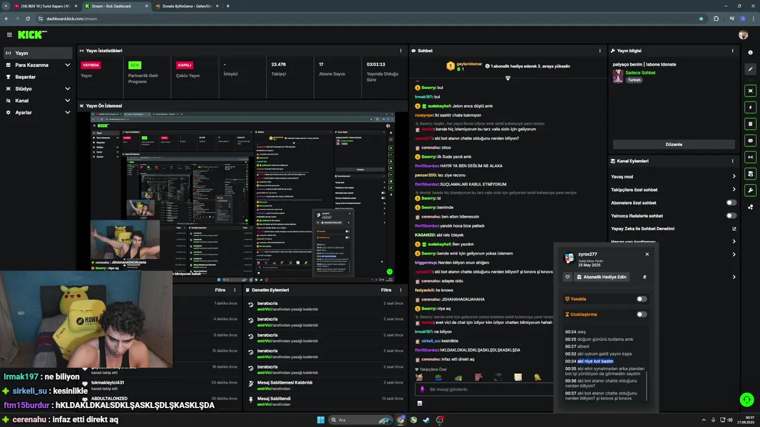
Task: Open Denetim Eylemleri panel three-dot menu
Action: tap(401, 290)
